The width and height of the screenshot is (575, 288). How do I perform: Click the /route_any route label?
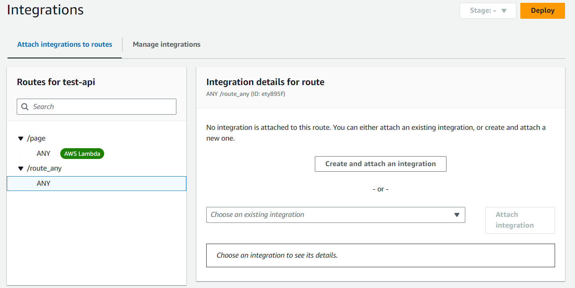point(44,169)
